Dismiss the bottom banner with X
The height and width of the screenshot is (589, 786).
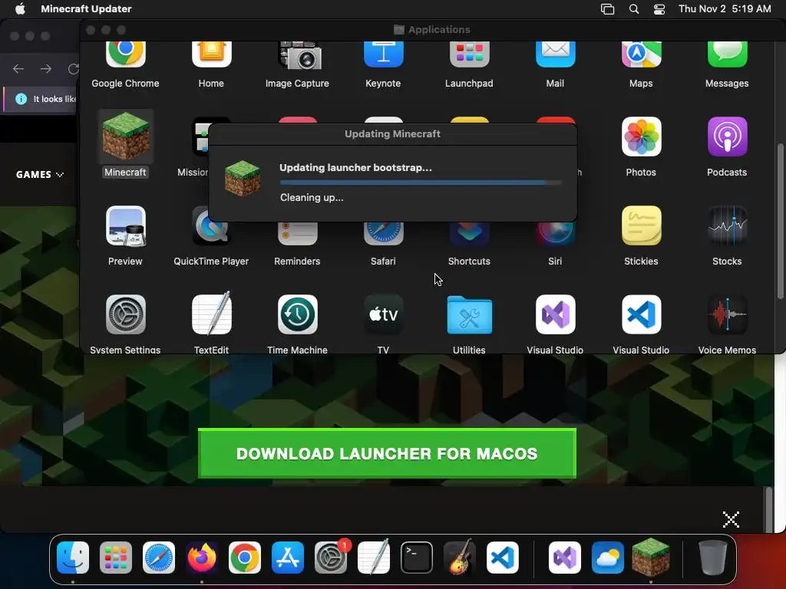[x=731, y=519]
